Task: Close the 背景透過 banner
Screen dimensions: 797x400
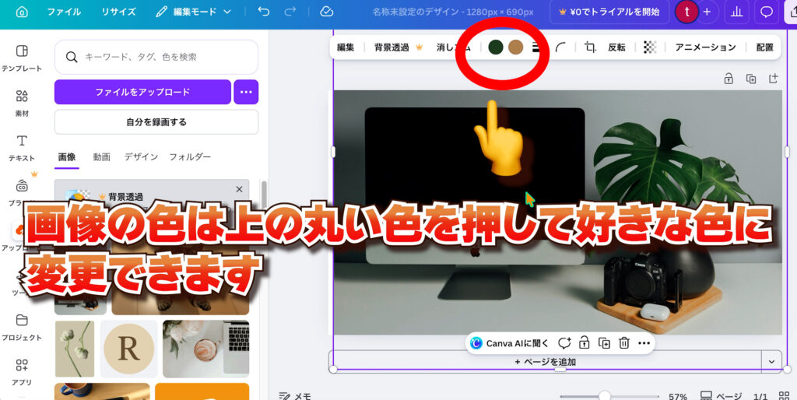Action: click(x=239, y=189)
